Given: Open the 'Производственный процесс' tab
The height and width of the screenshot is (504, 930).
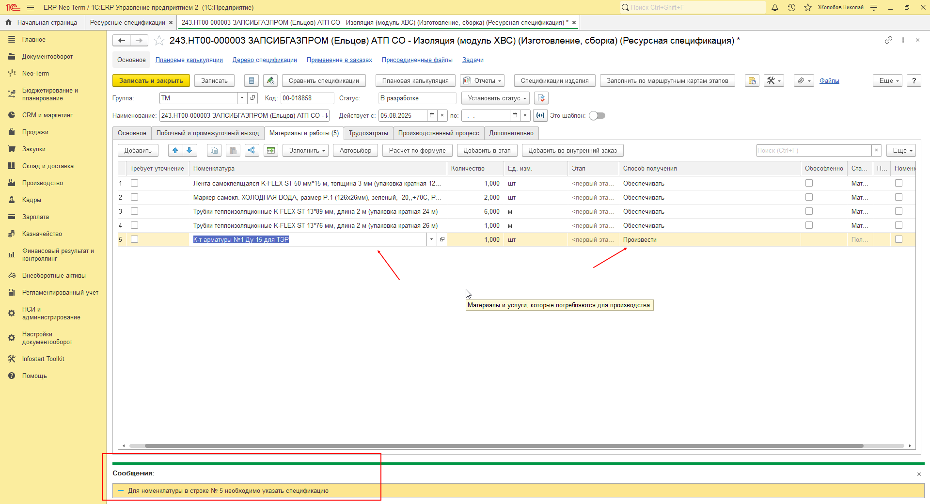Looking at the screenshot, I should 439,133.
